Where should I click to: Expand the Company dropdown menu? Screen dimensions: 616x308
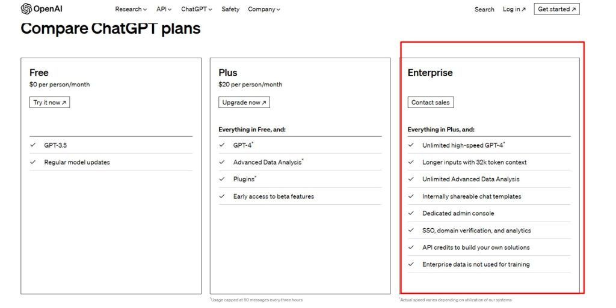tap(264, 9)
